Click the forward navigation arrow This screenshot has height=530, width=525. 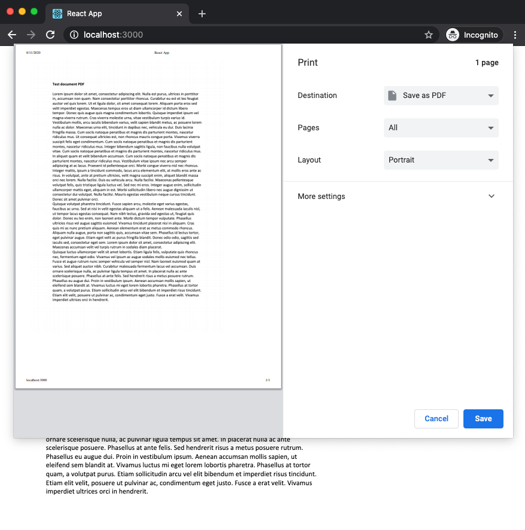[31, 35]
